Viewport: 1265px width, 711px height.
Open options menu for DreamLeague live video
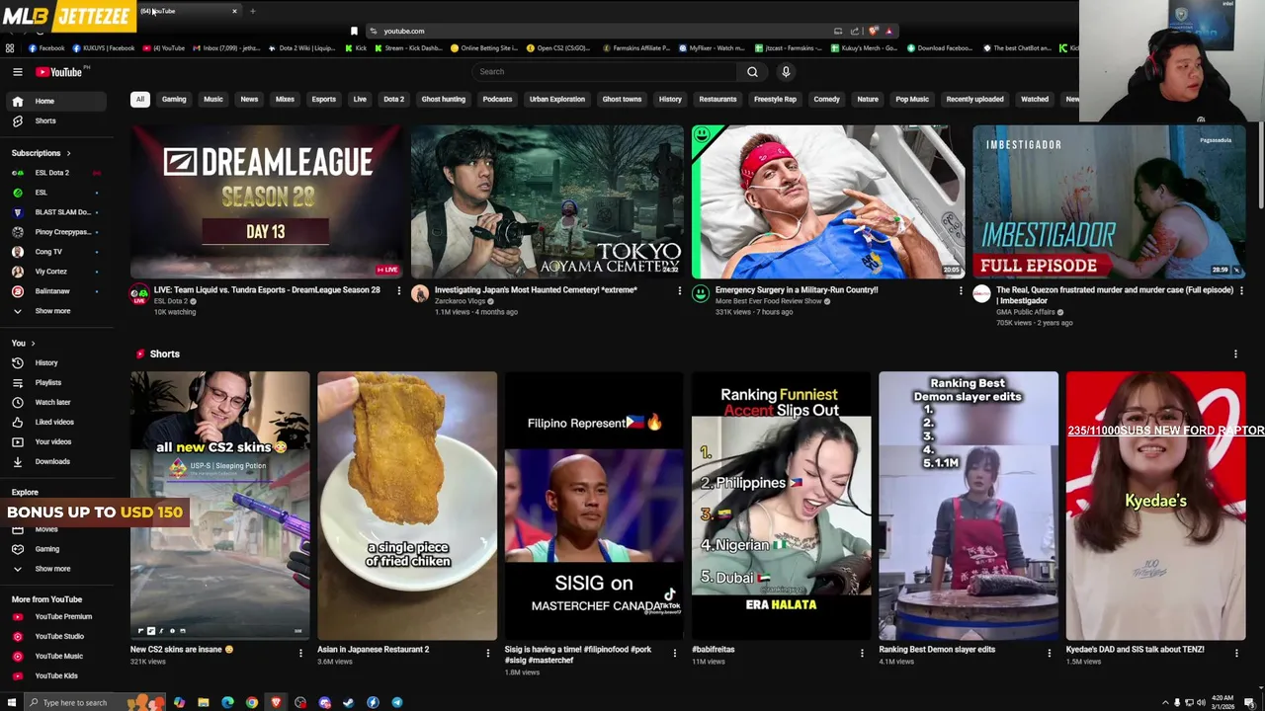click(398, 290)
